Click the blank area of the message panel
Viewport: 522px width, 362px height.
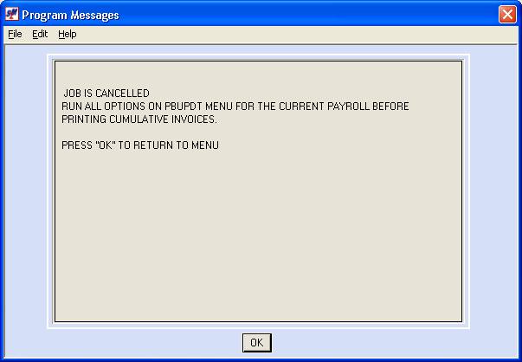[258, 233]
